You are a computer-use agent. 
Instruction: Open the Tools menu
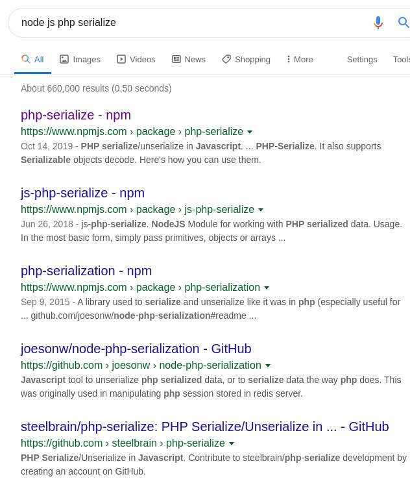(402, 60)
